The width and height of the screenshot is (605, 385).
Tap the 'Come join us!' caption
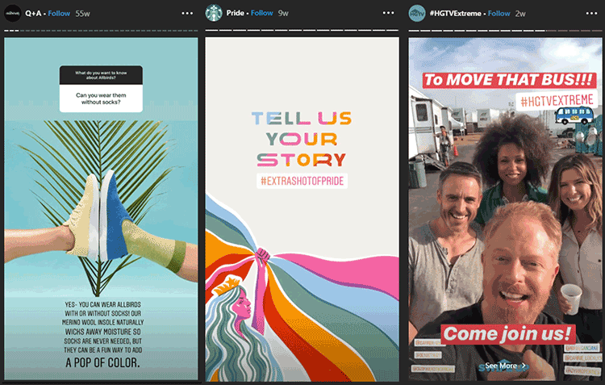tap(507, 333)
